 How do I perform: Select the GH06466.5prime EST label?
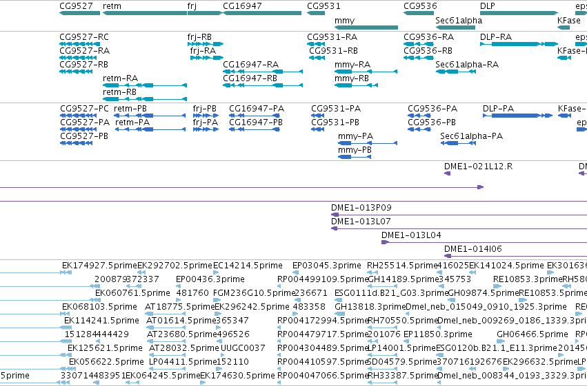[x=533, y=334]
